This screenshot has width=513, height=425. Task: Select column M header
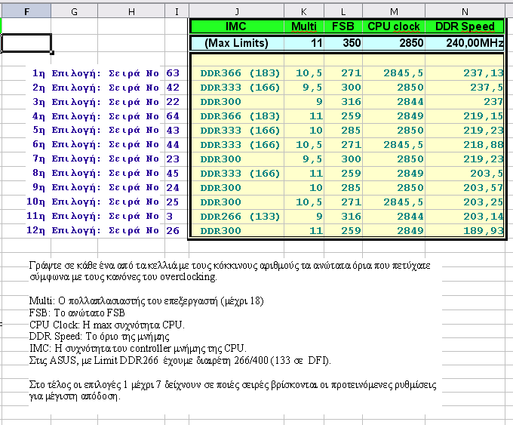coord(394,12)
